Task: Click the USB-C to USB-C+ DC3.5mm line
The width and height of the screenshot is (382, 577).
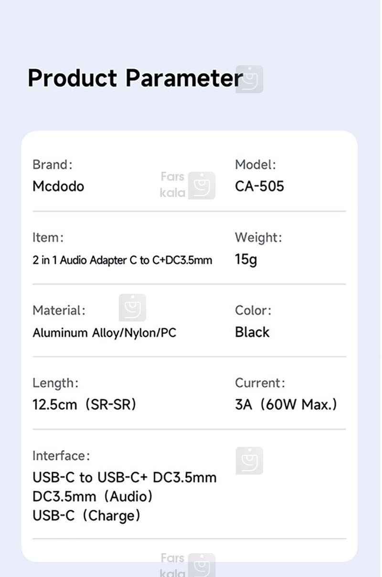Action: [125, 477]
